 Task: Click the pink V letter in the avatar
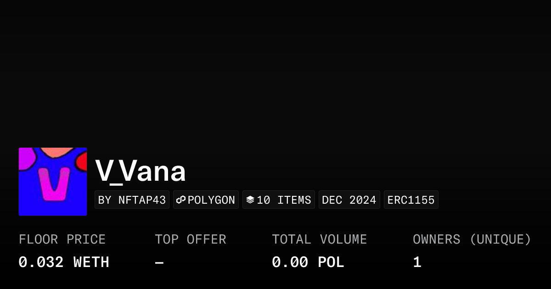click(x=54, y=184)
